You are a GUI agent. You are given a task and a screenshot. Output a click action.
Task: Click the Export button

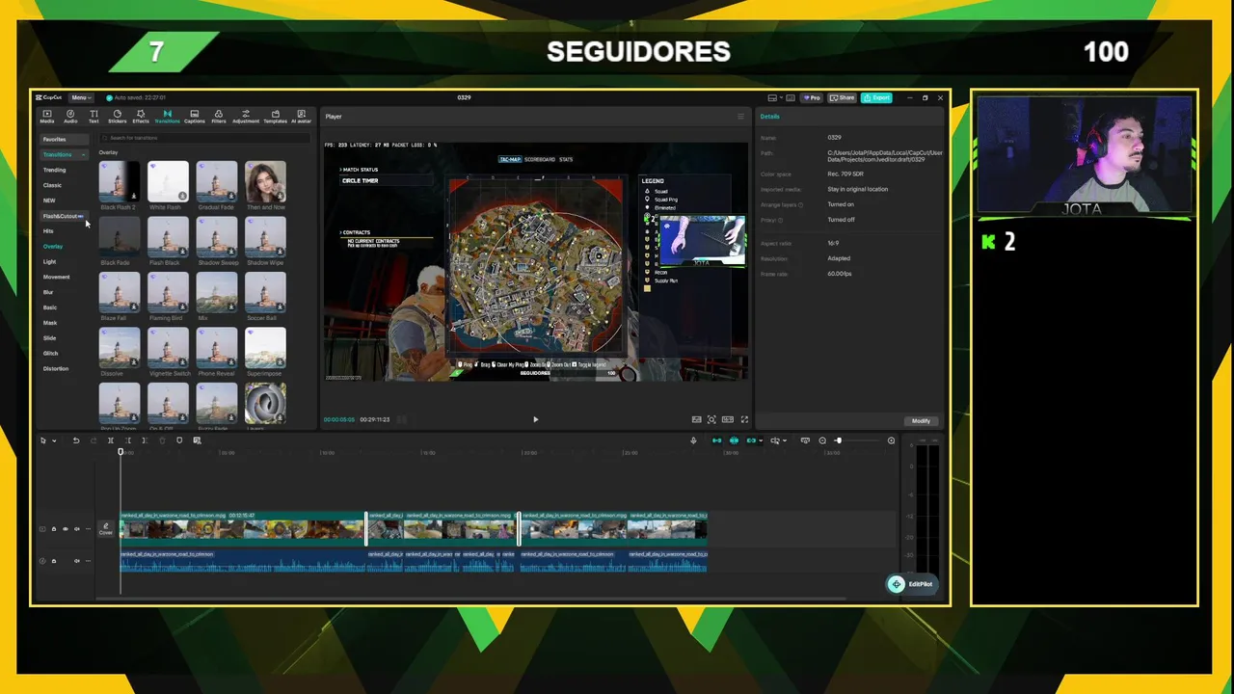coord(876,97)
